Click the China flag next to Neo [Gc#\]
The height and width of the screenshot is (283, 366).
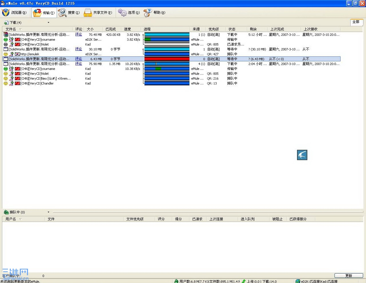[x=17, y=78]
